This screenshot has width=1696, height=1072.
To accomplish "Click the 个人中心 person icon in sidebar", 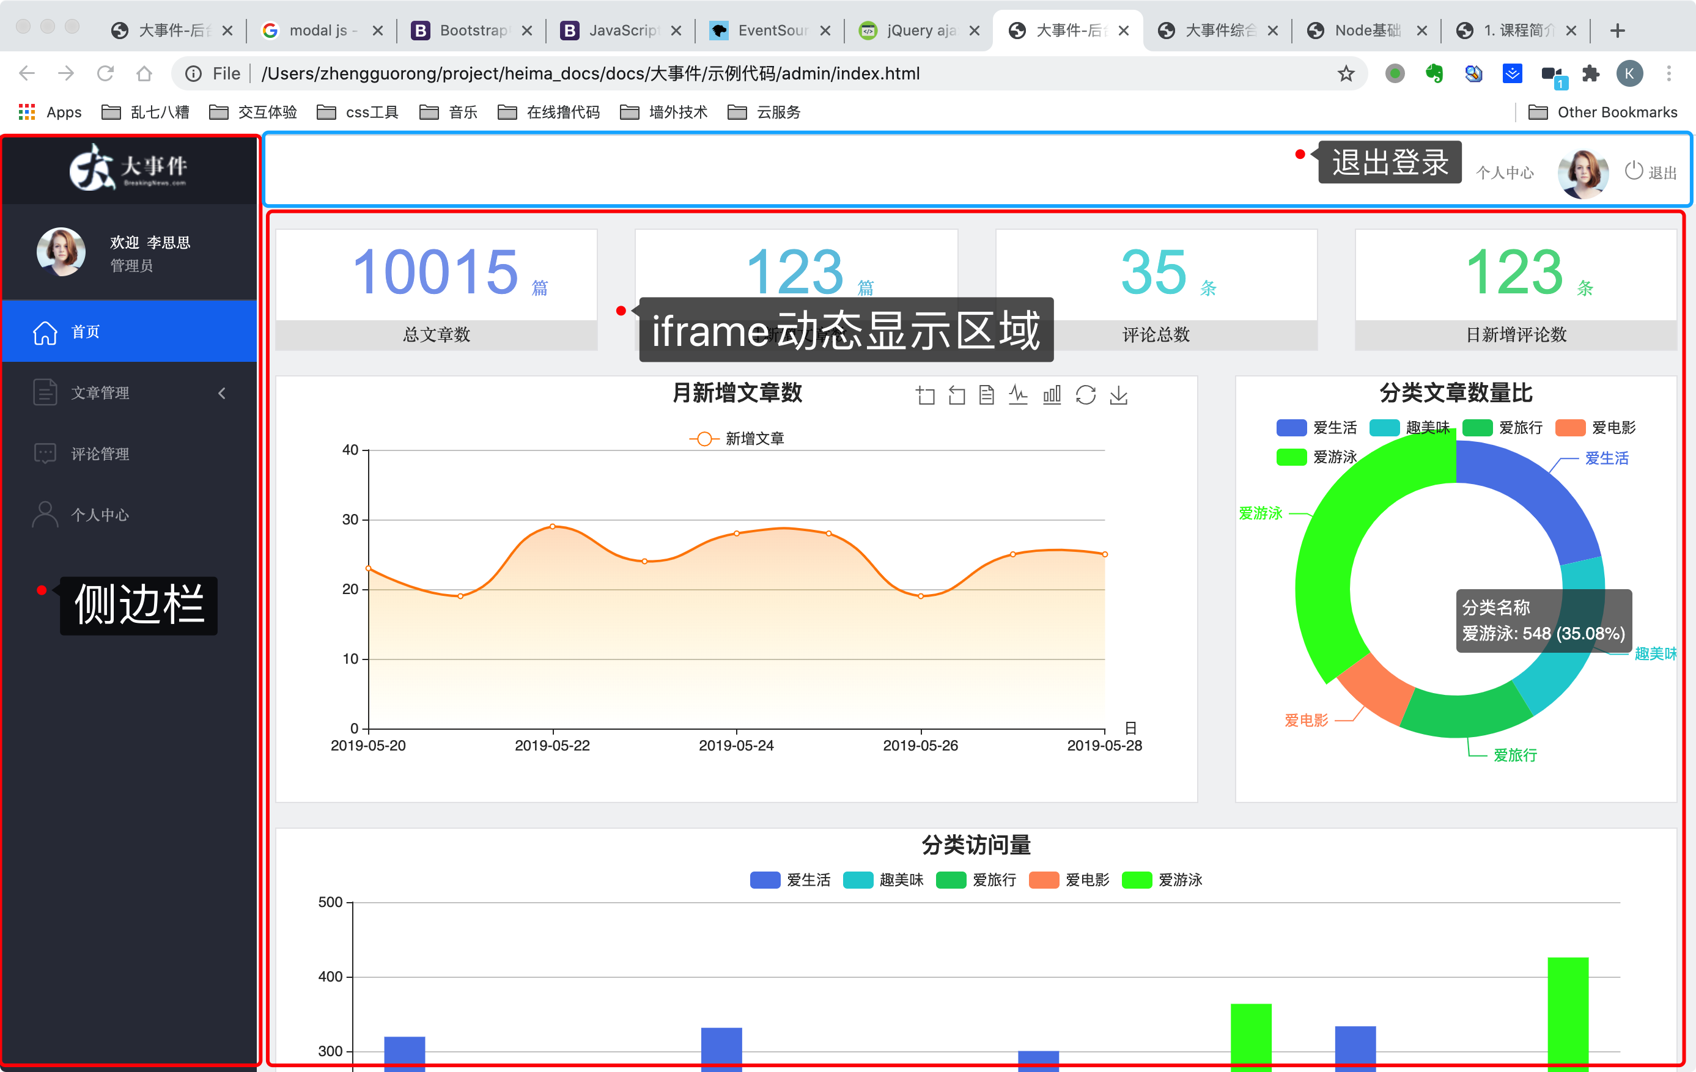I will [45, 514].
